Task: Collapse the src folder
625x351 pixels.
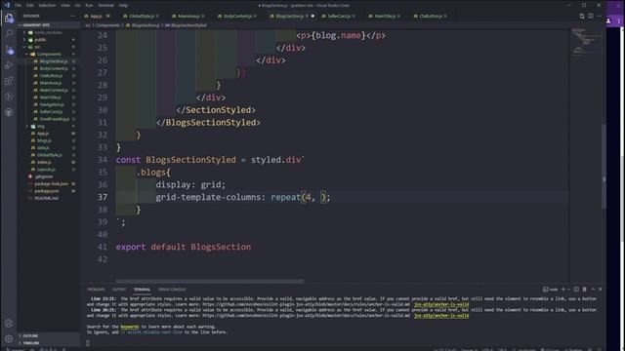Action: coord(37,47)
